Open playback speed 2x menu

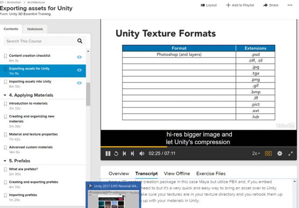tap(256, 153)
